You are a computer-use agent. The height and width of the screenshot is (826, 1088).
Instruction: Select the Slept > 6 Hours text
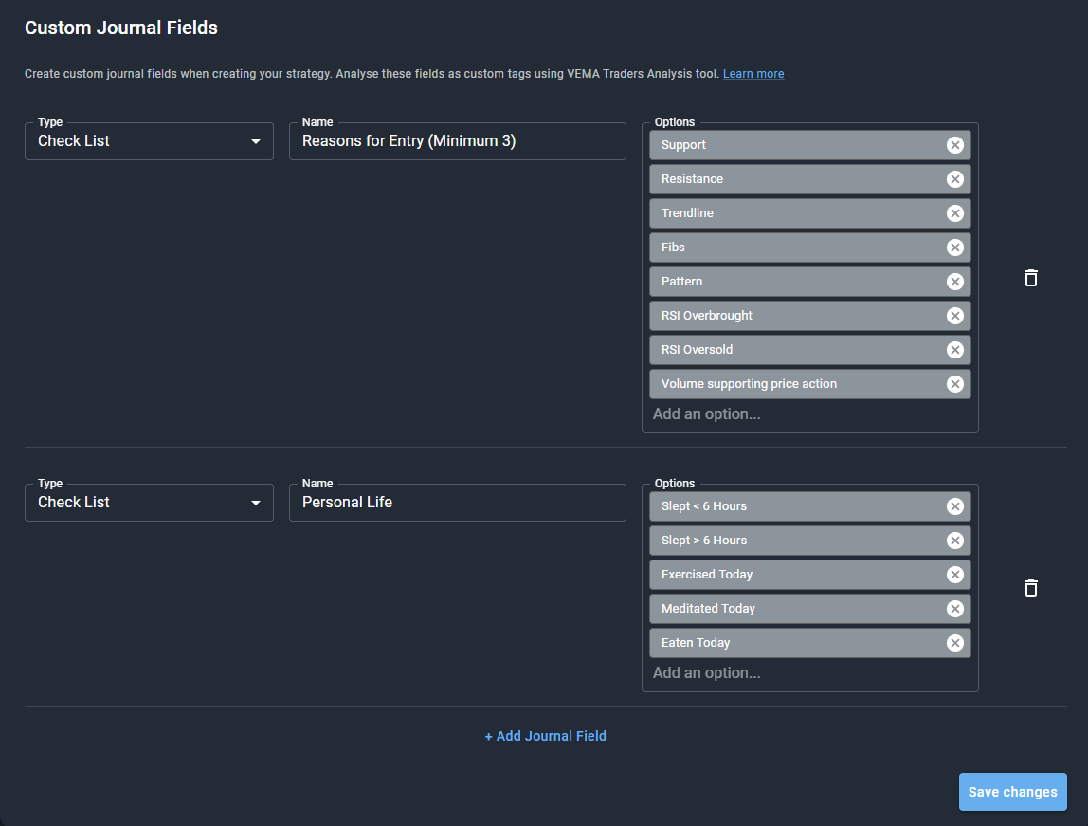[x=703, y=541]
